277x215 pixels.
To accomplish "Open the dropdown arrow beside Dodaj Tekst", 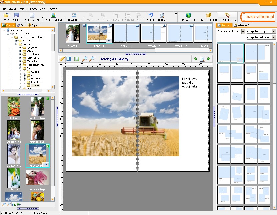I will 84,17.
